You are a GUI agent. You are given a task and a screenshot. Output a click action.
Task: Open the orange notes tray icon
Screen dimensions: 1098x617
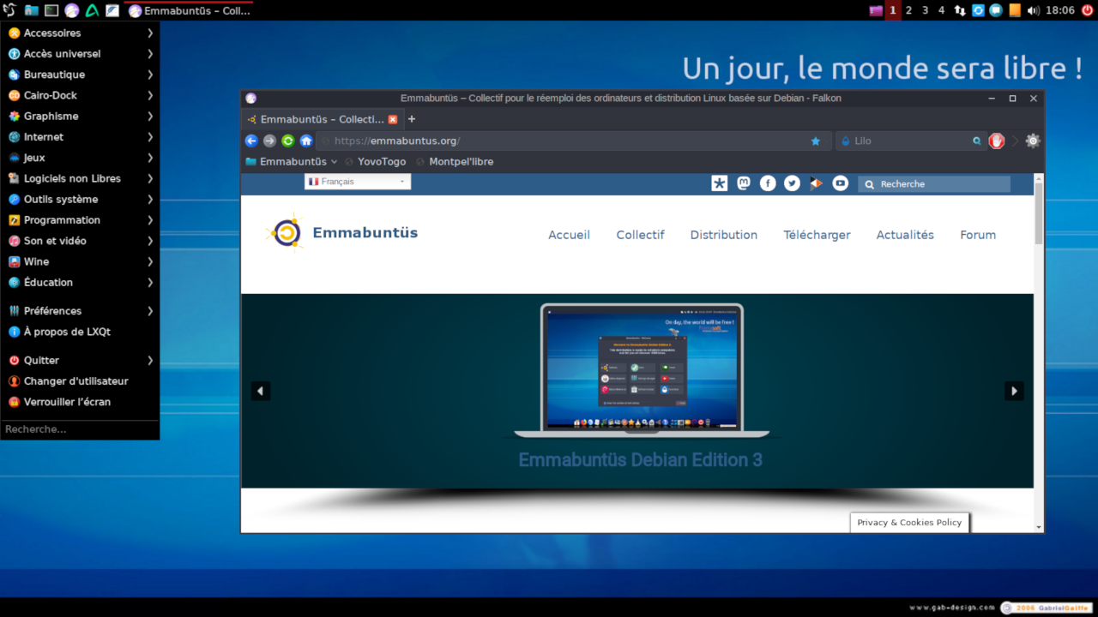click(1015, 10)
